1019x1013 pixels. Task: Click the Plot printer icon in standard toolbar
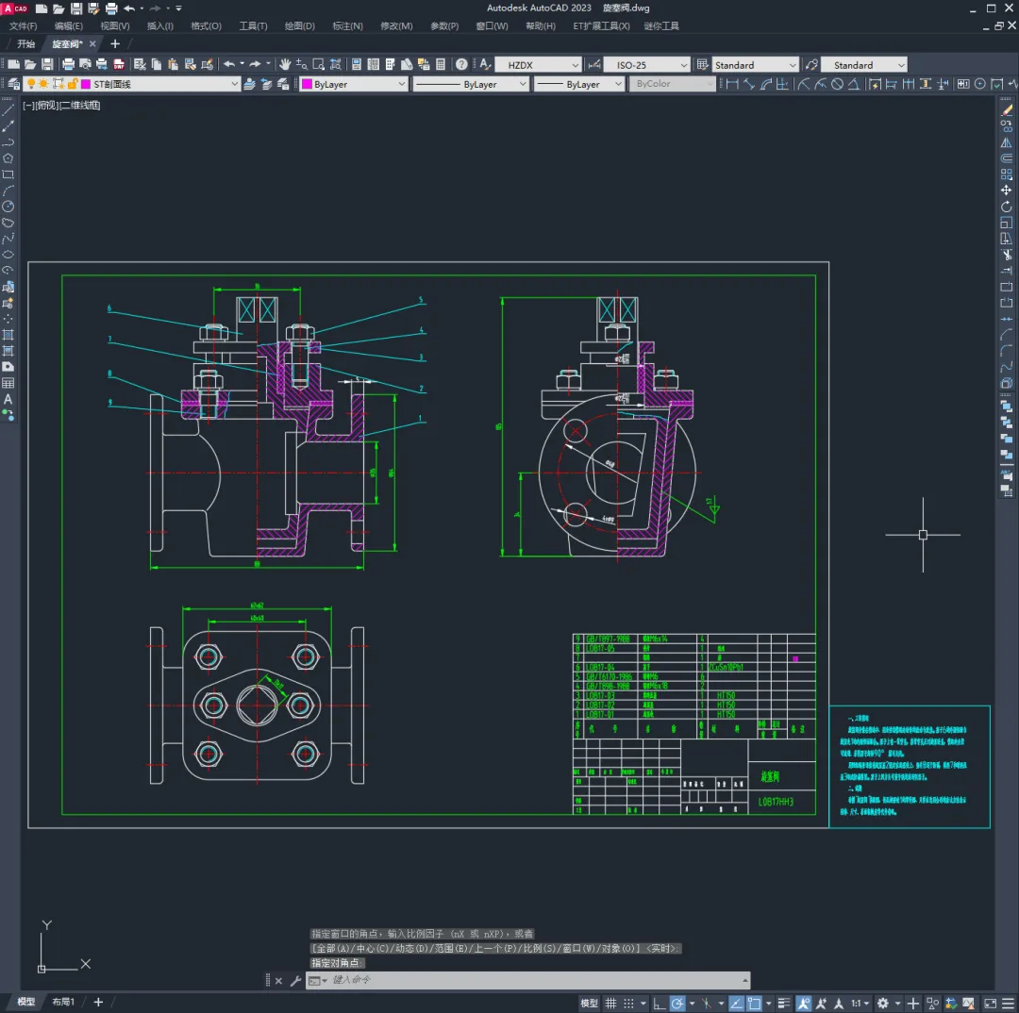[68, 64]
